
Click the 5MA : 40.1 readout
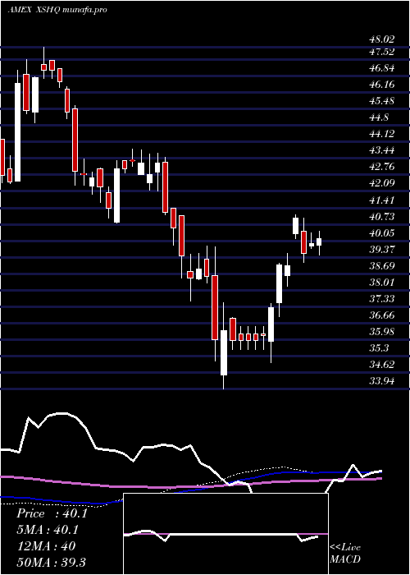tap(48, 530)
